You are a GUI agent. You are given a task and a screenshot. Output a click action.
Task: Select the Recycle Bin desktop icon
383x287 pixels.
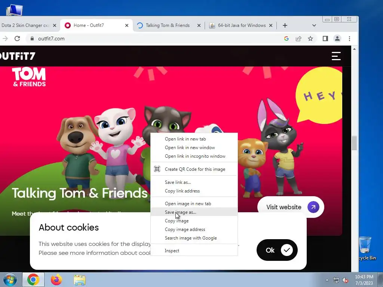click(x=366, y=248)
